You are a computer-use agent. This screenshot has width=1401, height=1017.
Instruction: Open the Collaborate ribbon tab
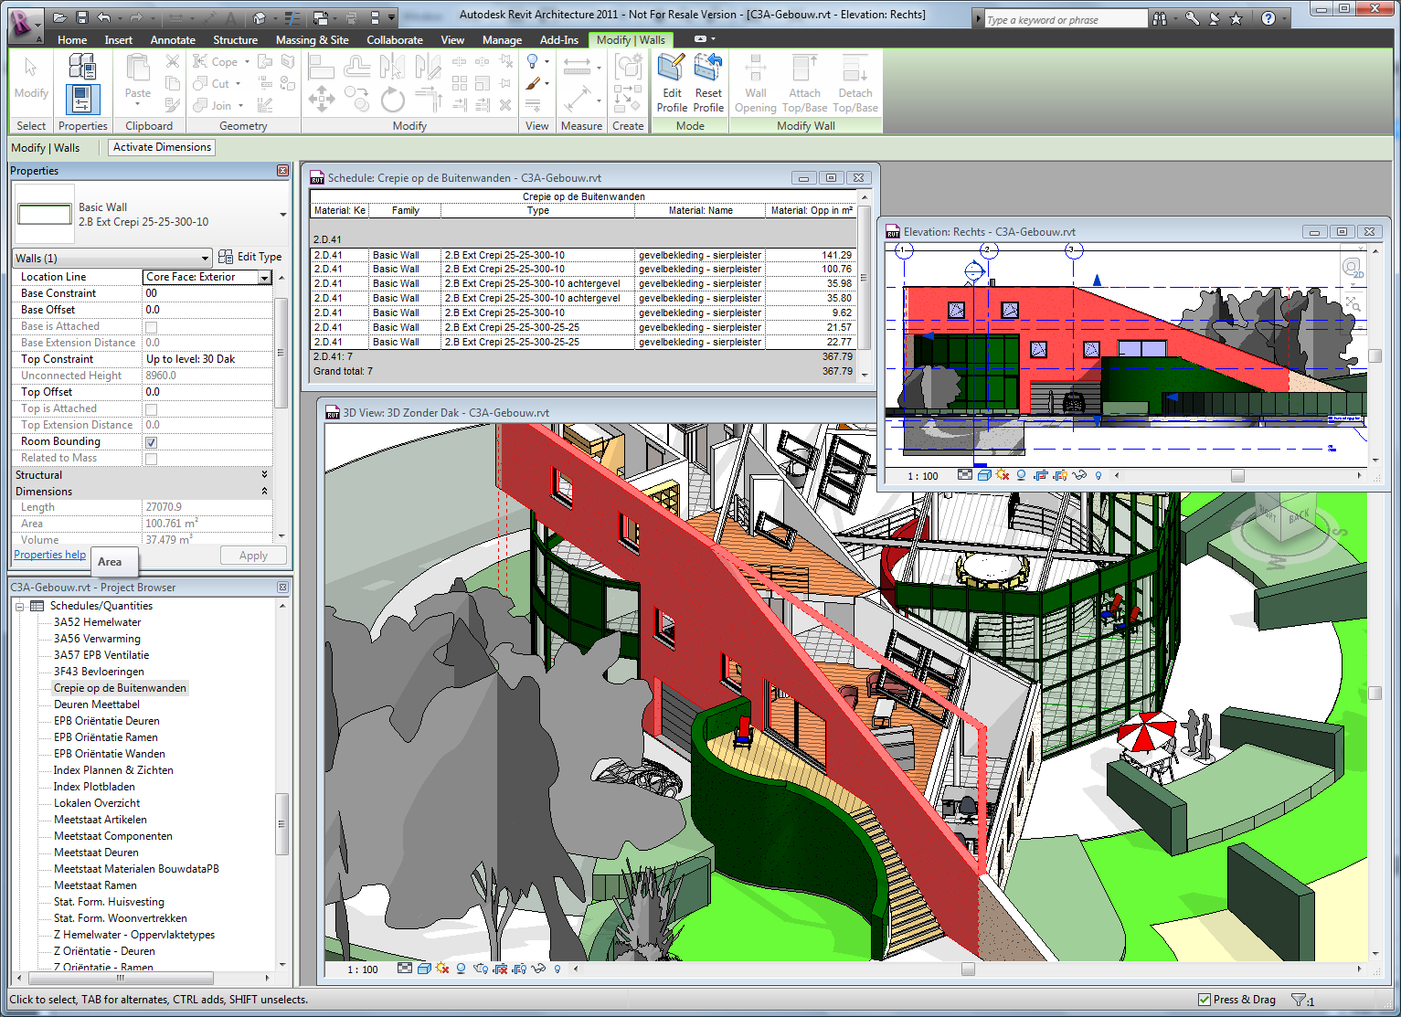click(395, 40)
